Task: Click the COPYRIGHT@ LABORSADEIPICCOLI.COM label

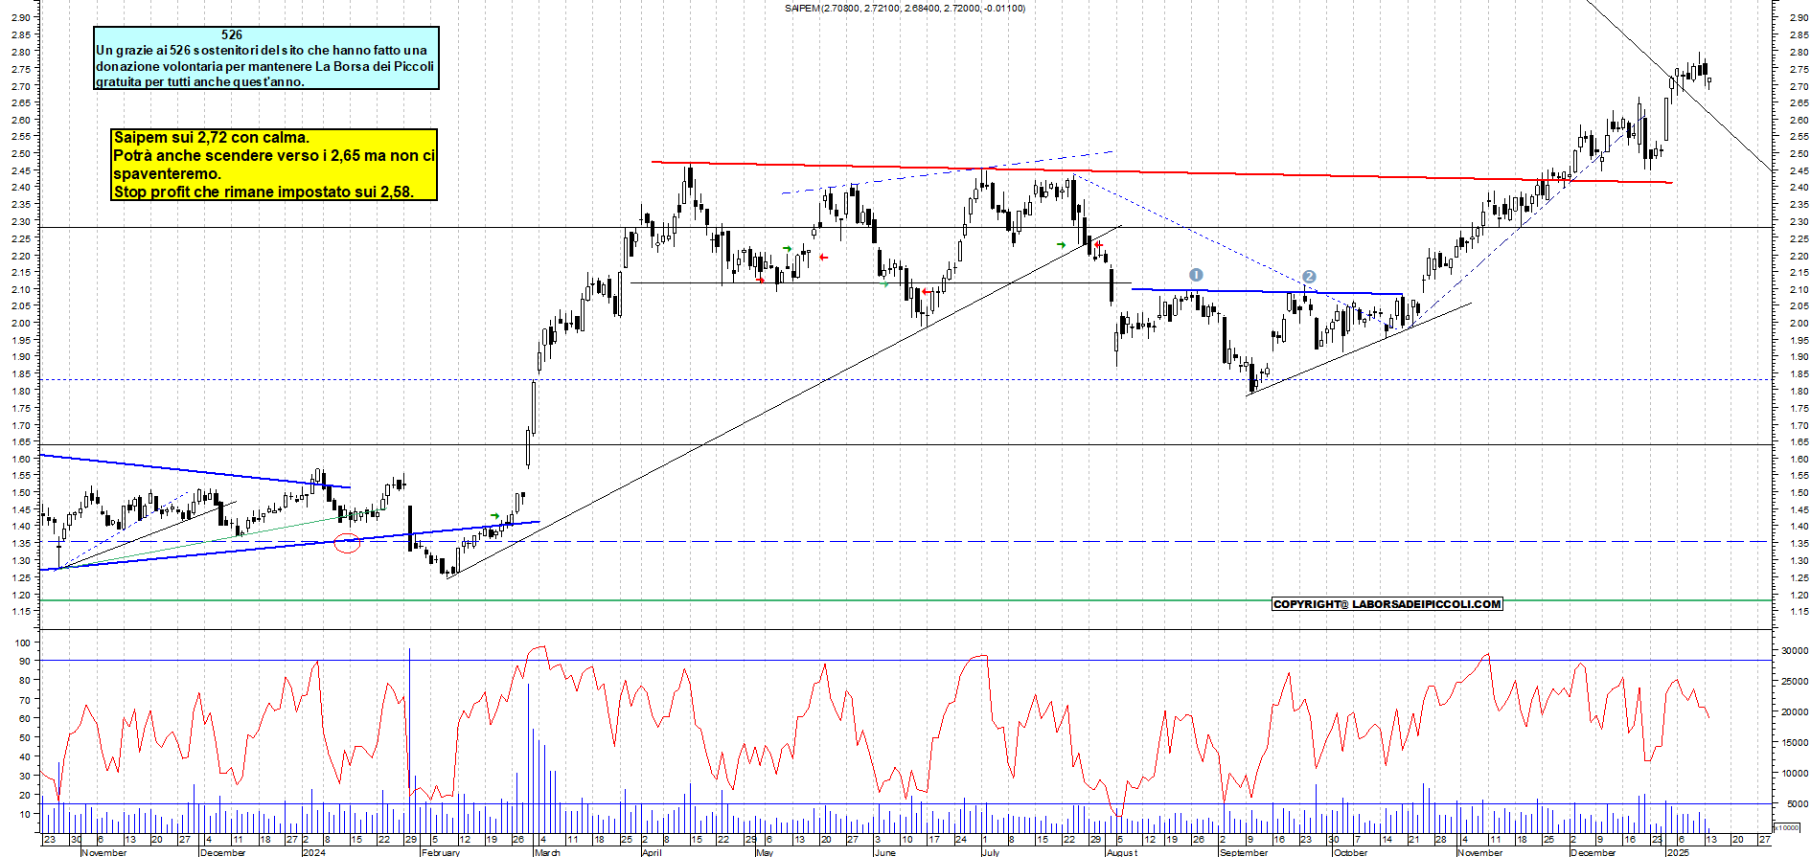Action: coord(1387,604)
